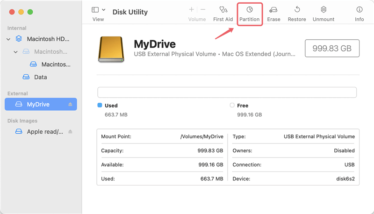This screenshot has height=214, width=374.
Task: Click the /Volumes/MyDrive mount point value
Action: 202,136
